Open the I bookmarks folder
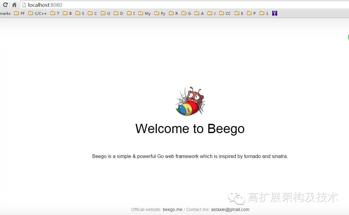 click(131, 13)
